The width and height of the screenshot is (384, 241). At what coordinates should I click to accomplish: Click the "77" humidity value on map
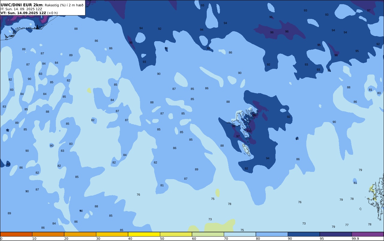coord(347,225)
